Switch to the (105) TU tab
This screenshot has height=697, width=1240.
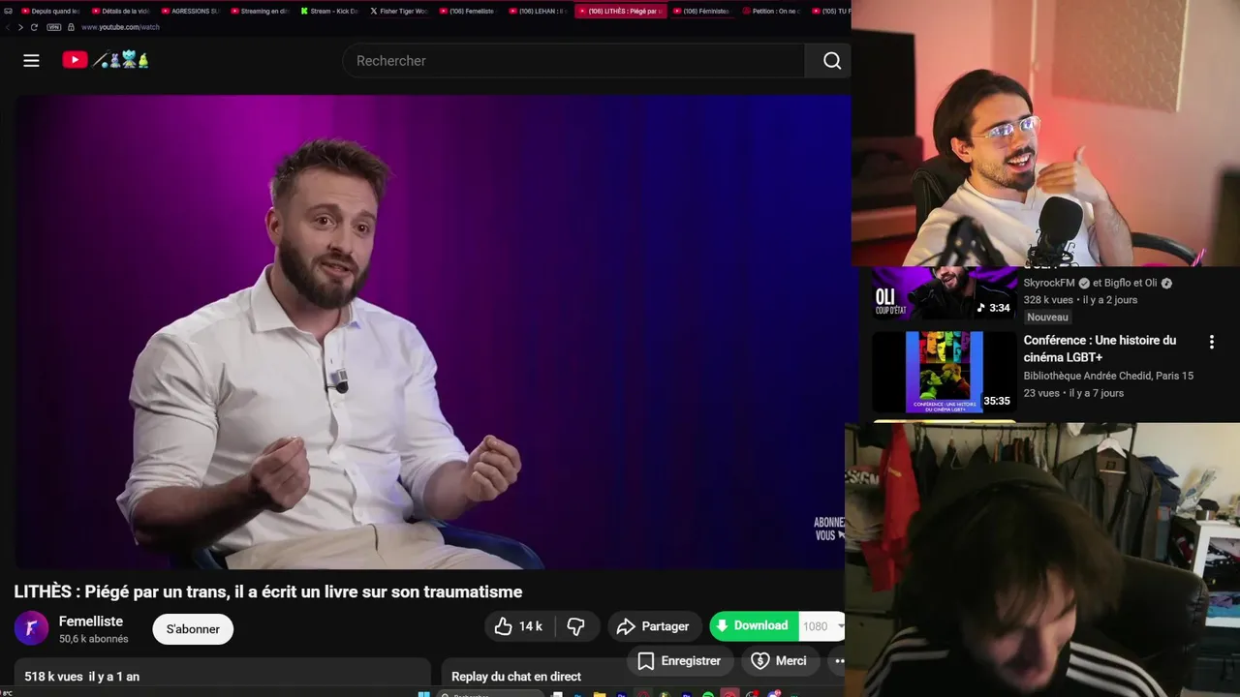(830, 11)
